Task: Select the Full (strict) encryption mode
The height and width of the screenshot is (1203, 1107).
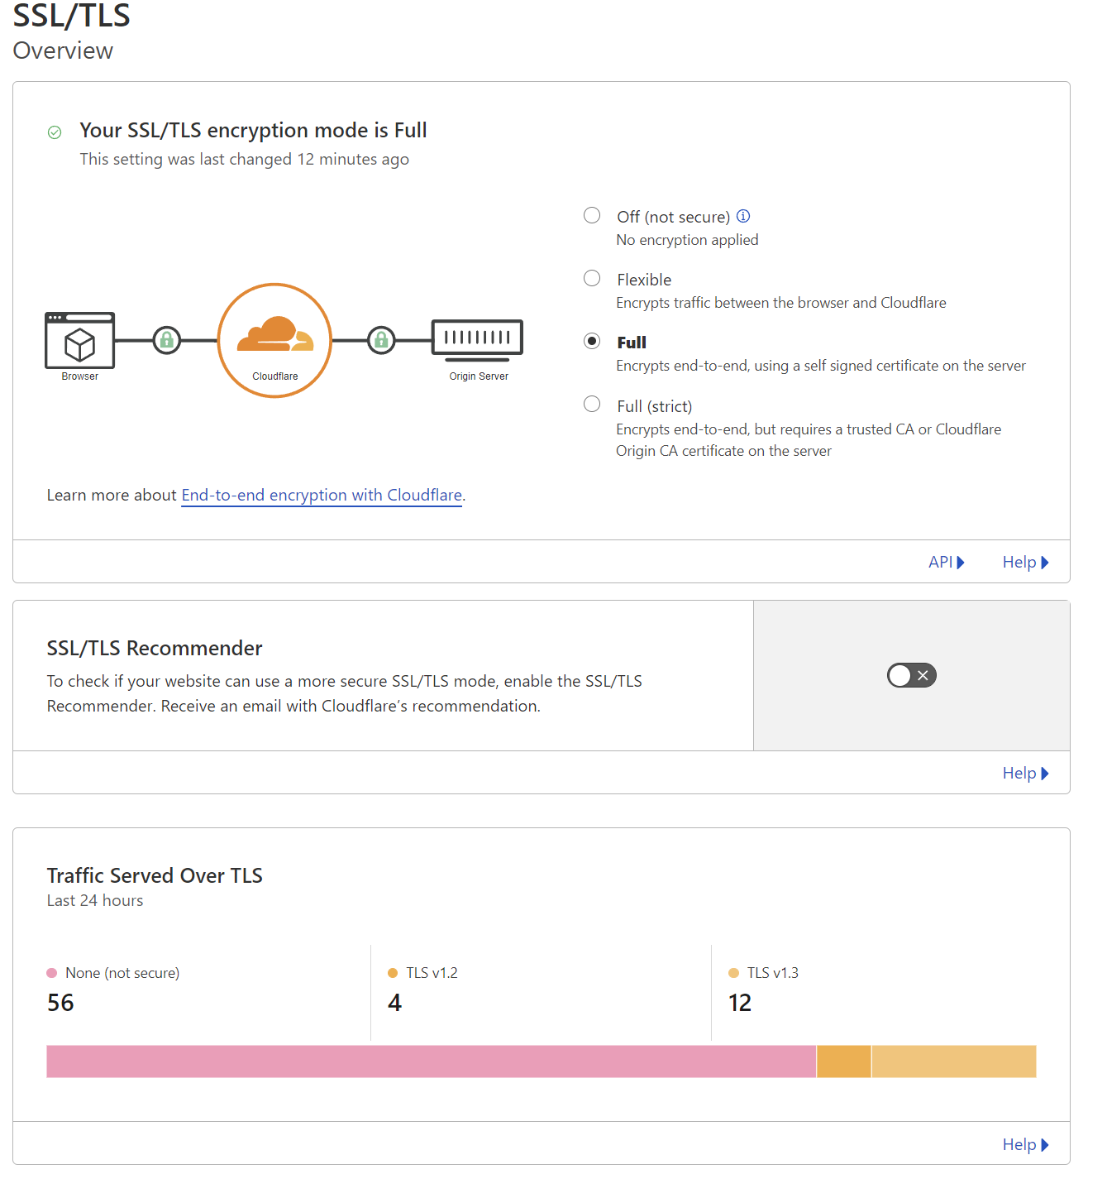Action: click(591, 404)
